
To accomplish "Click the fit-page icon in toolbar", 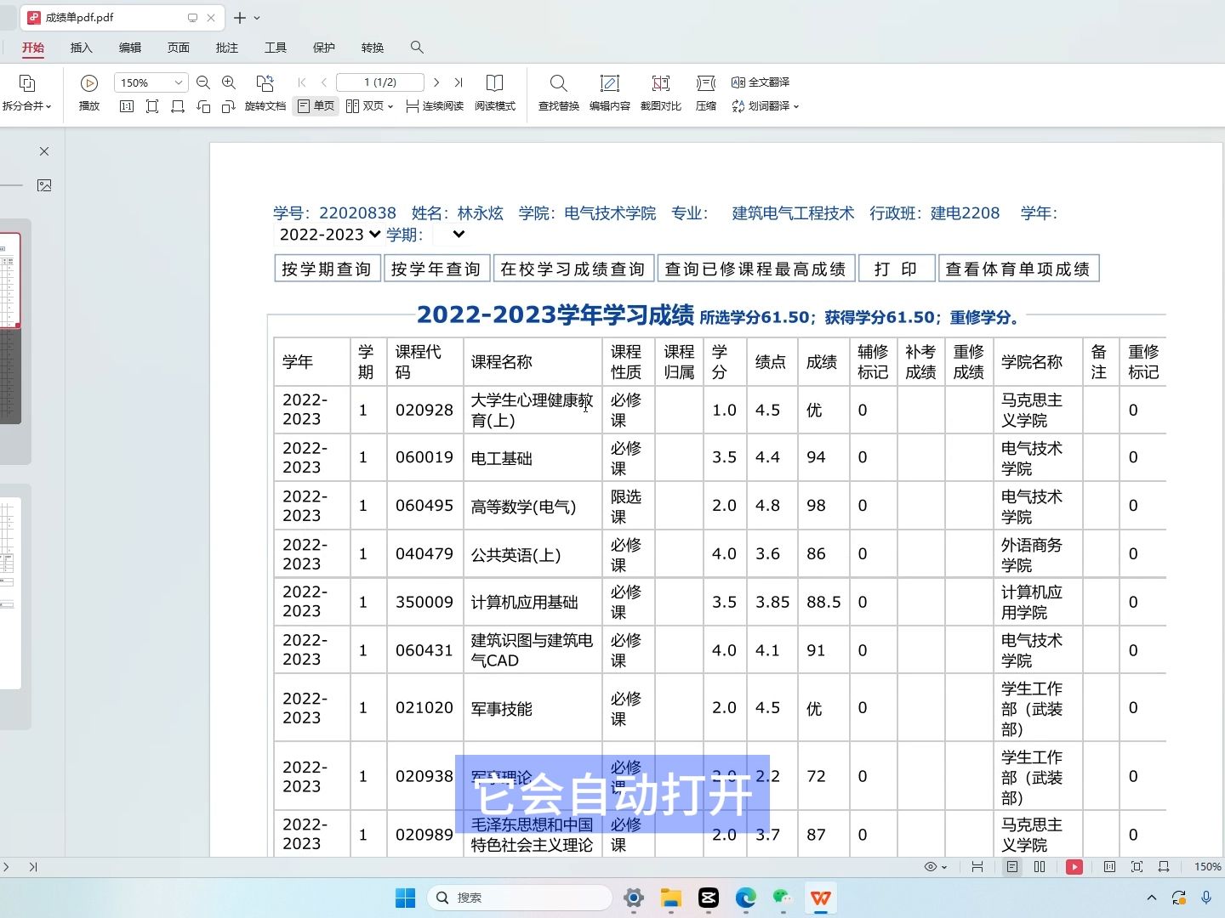I will coord(152,106).
